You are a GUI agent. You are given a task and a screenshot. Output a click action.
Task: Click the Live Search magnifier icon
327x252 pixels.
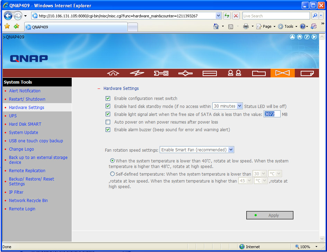pos(315,16)
